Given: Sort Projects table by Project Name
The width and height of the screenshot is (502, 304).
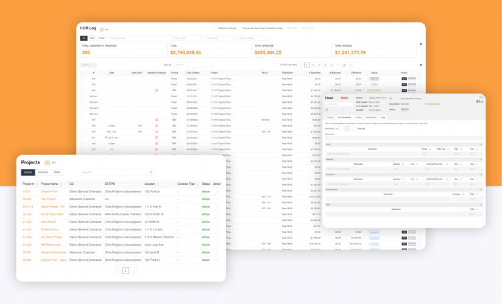Looking at the screenshot, I should pyautogui.click(x=61, y=184).
